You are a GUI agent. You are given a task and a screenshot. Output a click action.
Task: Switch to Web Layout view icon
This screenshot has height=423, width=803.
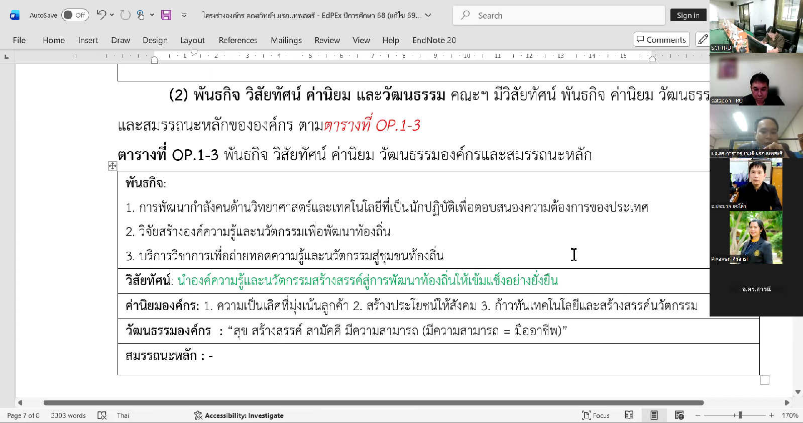coord(679,415)
